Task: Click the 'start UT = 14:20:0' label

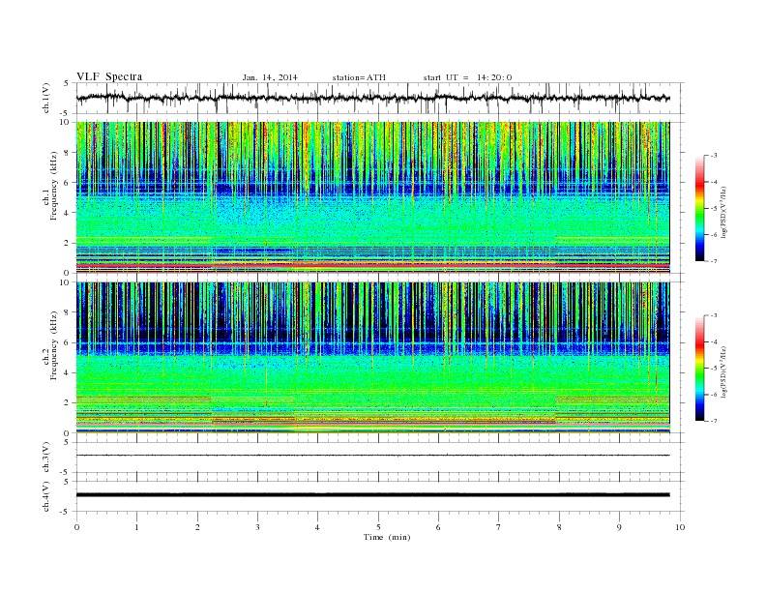Action: (467, 77)
